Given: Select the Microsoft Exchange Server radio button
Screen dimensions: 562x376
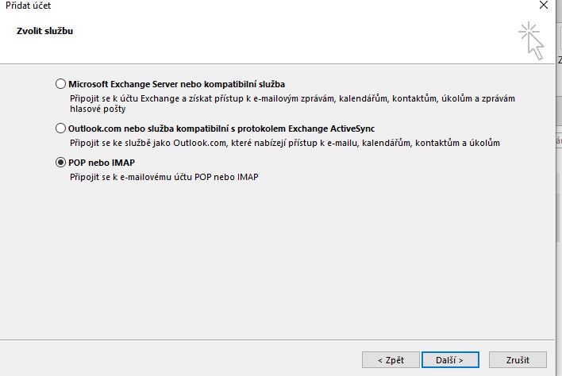Looking at the screenshot, I should point(61,83).
